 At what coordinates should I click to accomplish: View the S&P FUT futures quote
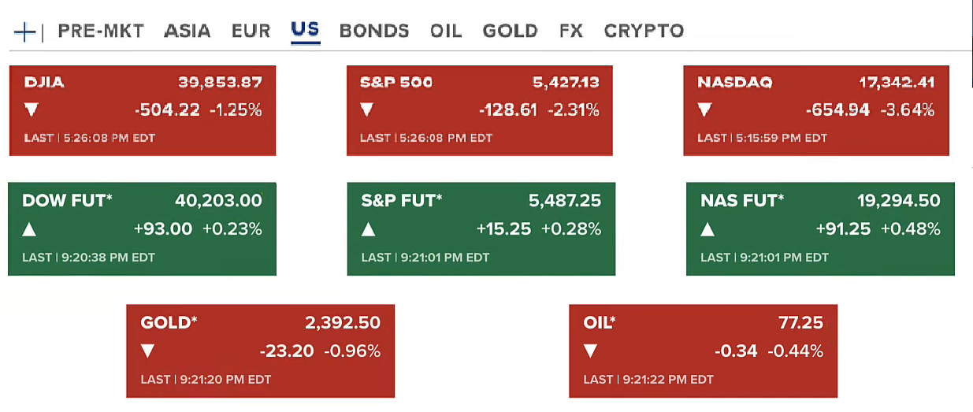(x=481, y=229)
